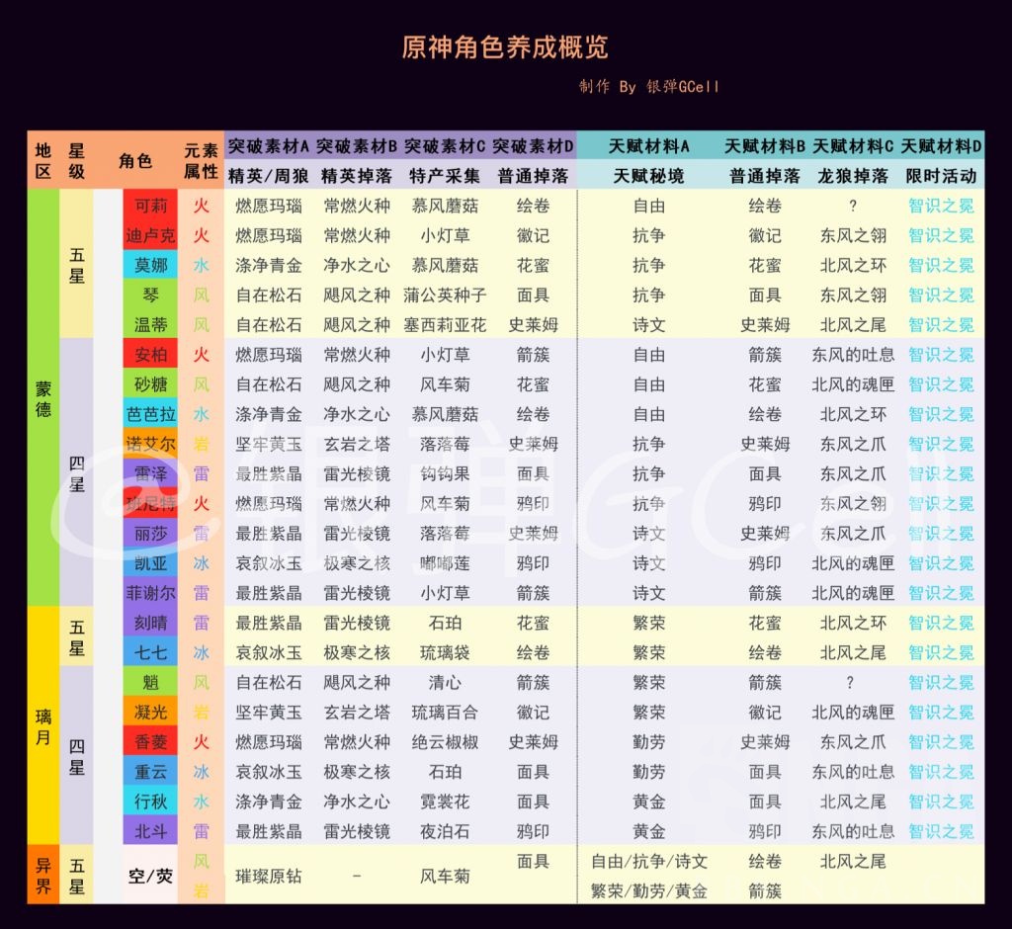Click the 天赋材料A column header
1012x929 pixels.
(x=648, y=146)
